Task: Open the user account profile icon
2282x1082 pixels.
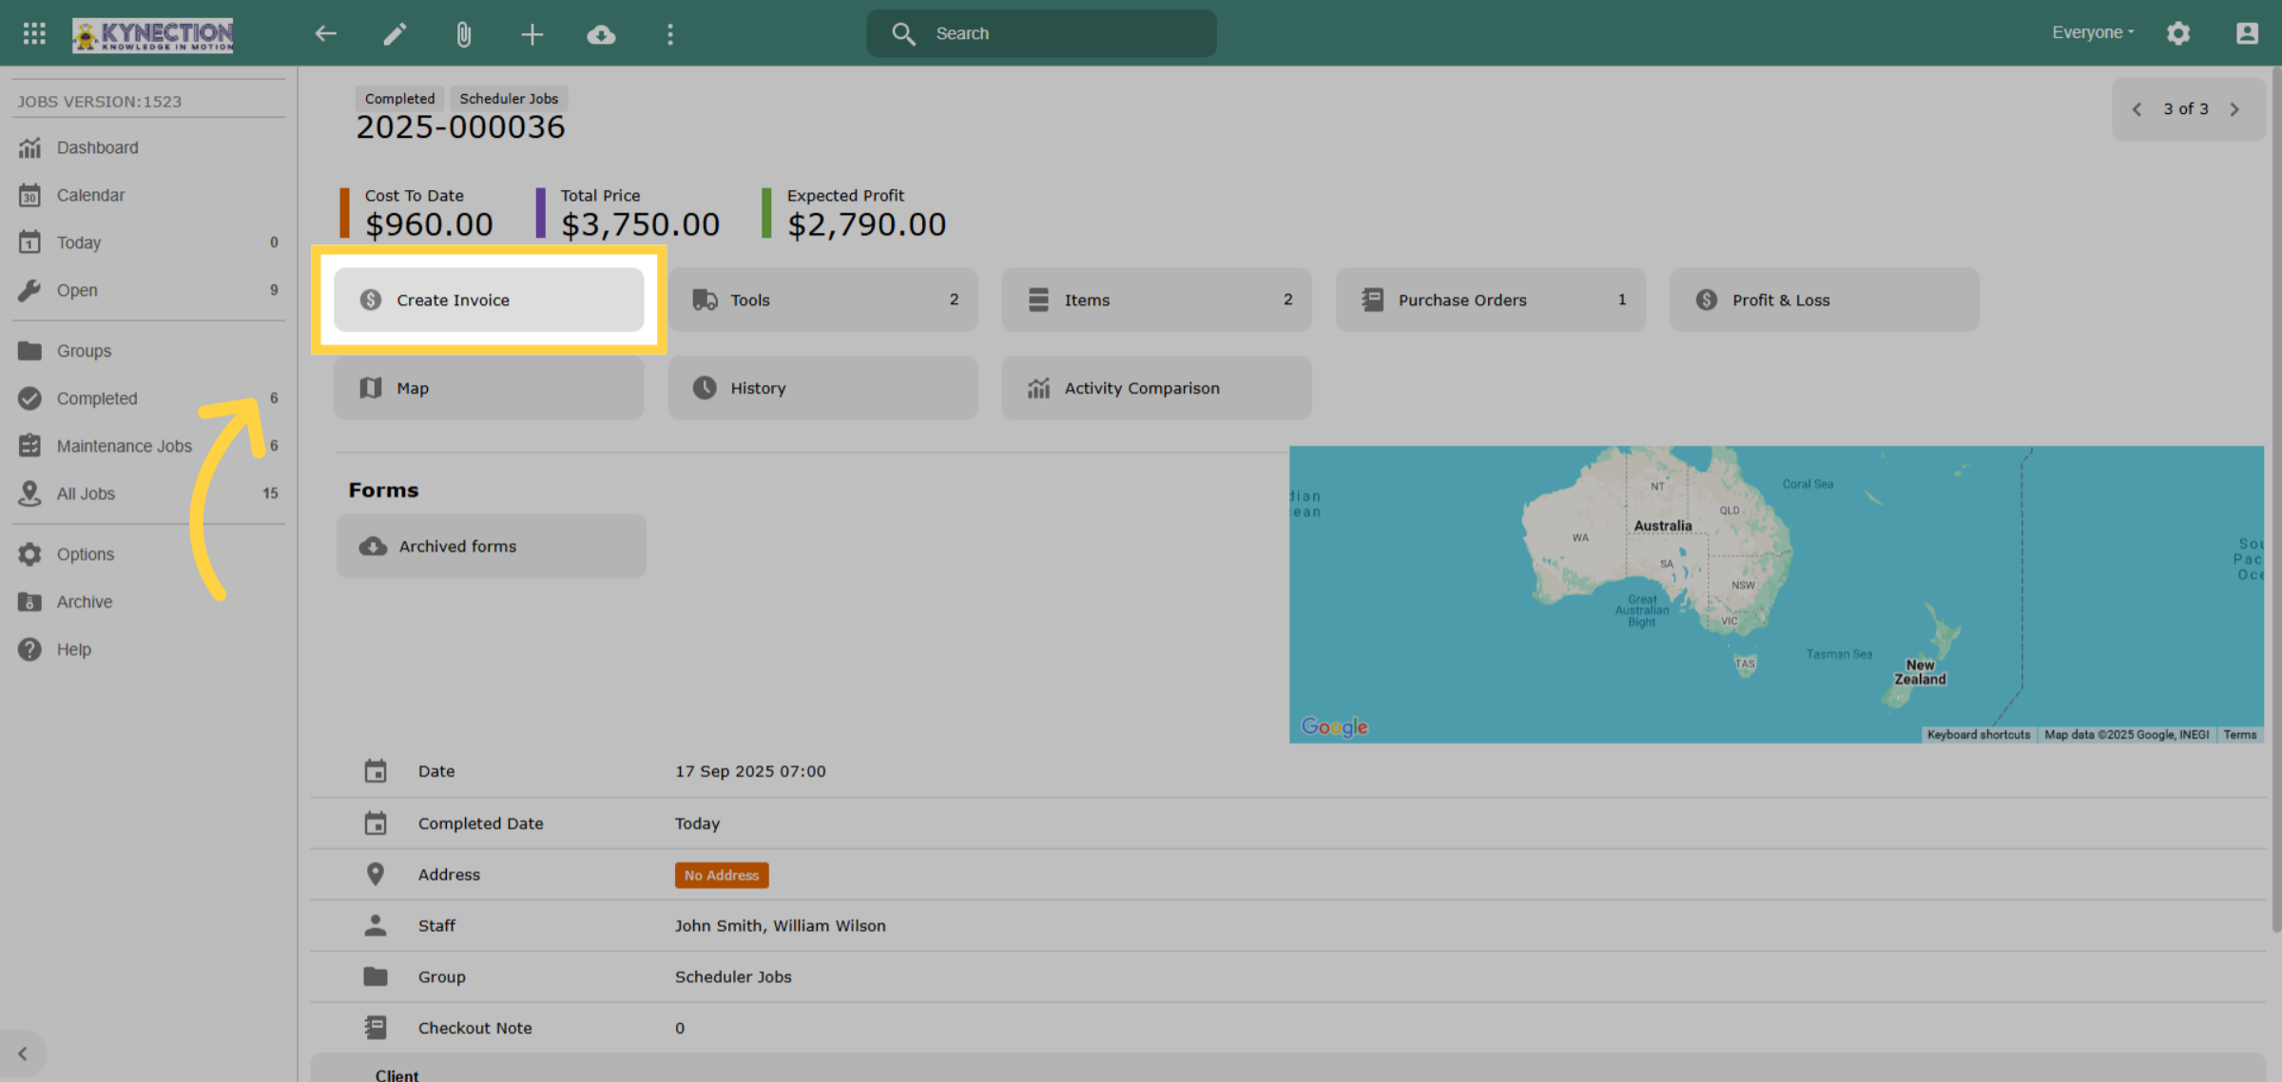Action: tap(2247, 33)
